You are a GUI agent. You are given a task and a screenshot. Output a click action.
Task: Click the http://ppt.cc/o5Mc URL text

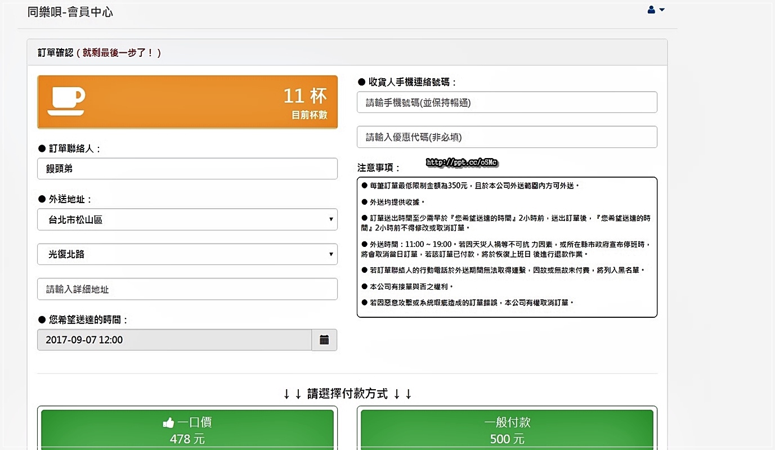(462, 163)
